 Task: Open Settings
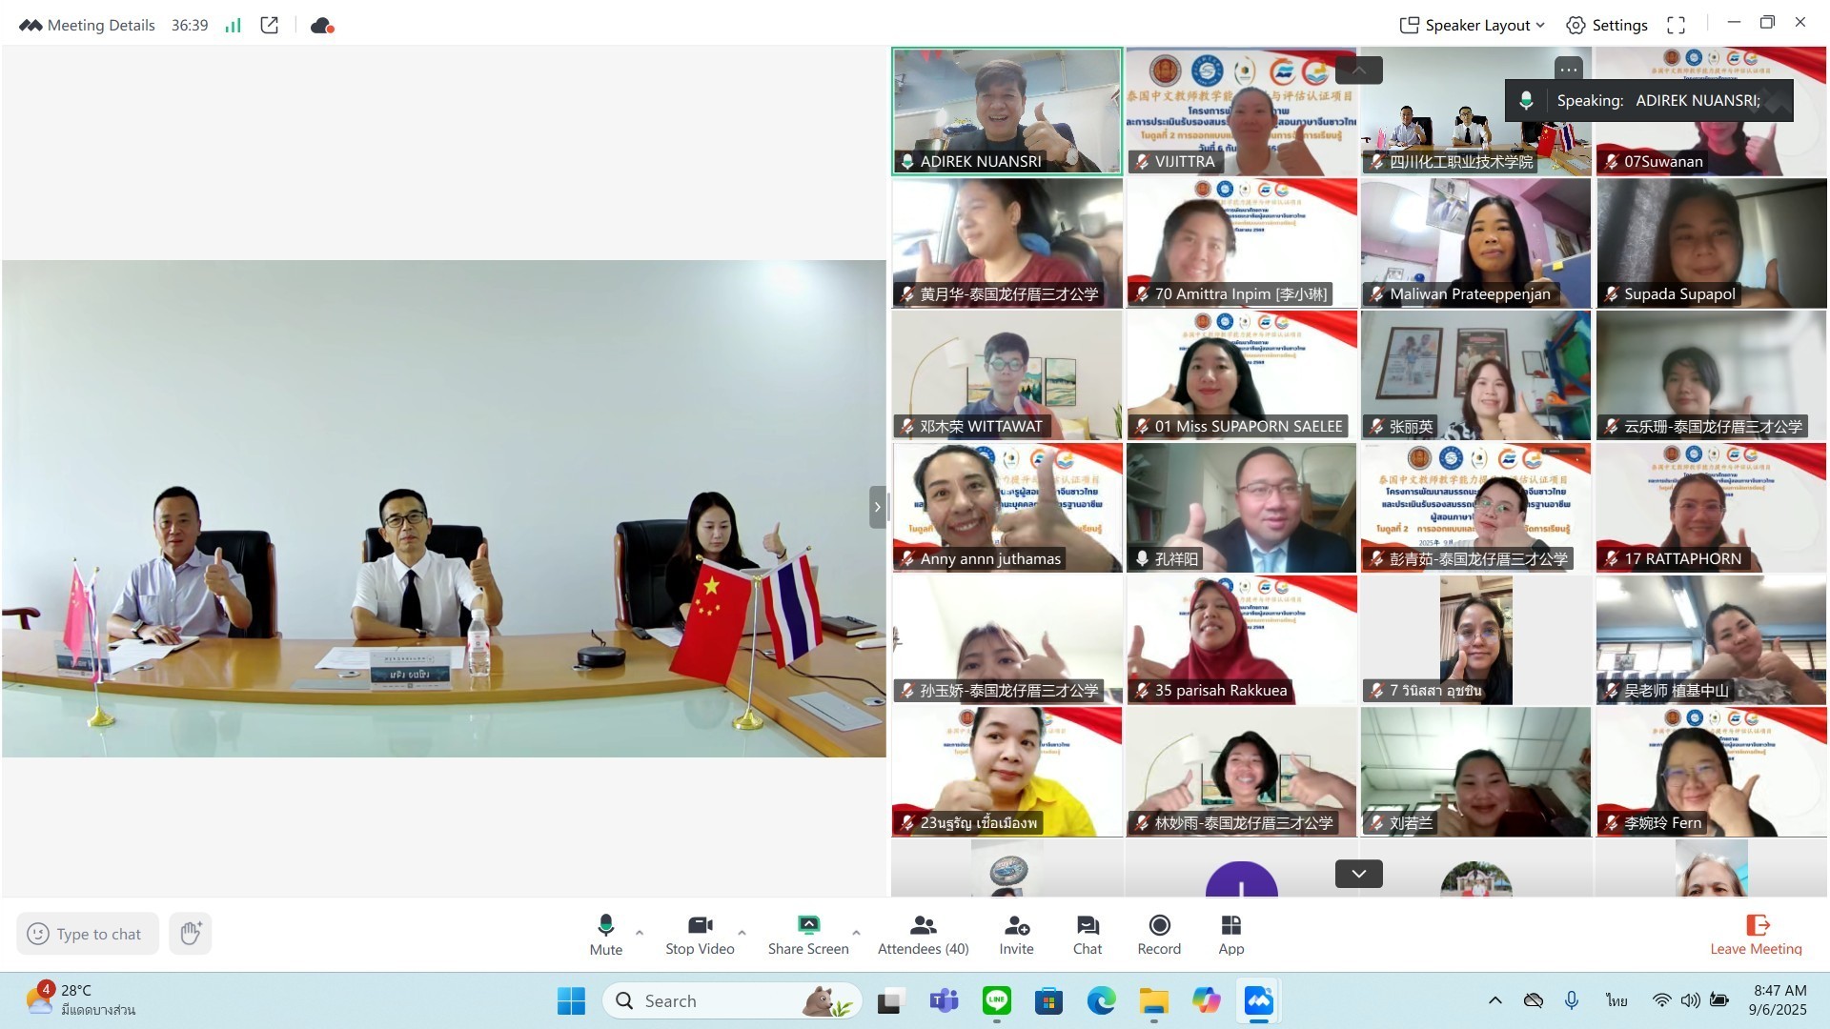(1607, 26)
